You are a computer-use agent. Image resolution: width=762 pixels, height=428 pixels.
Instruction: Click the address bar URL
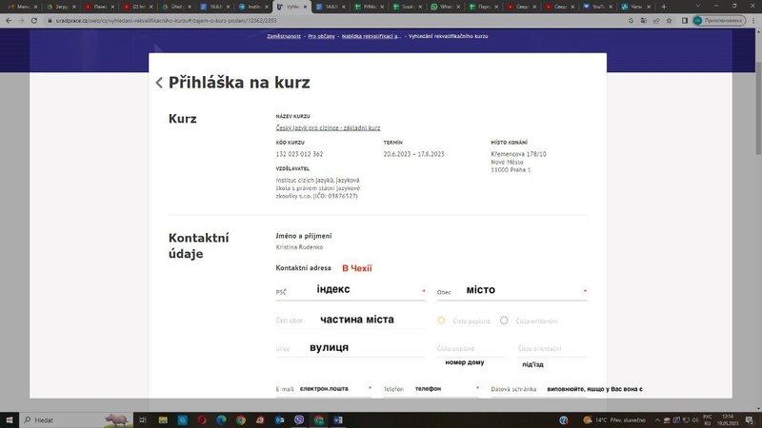[x=166, y=21]
